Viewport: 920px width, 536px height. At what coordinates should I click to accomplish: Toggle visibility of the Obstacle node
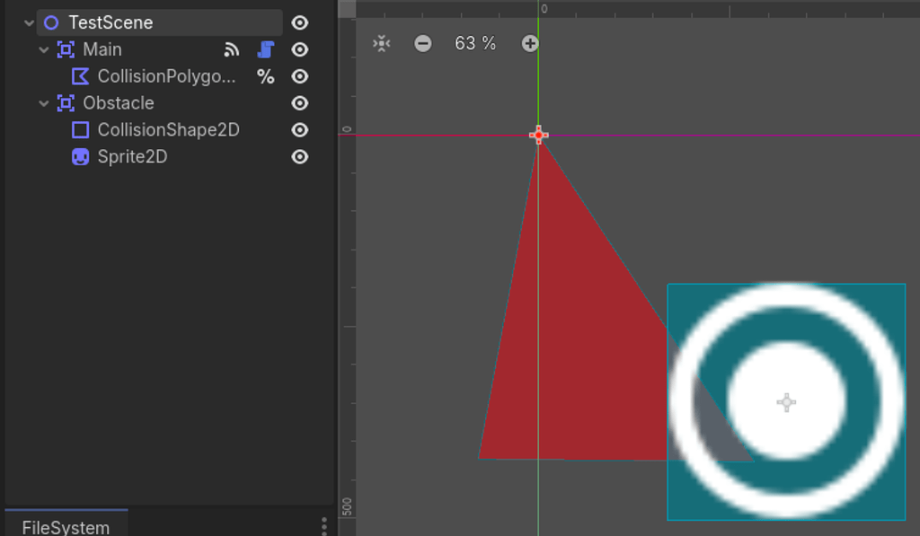point(299,103)
